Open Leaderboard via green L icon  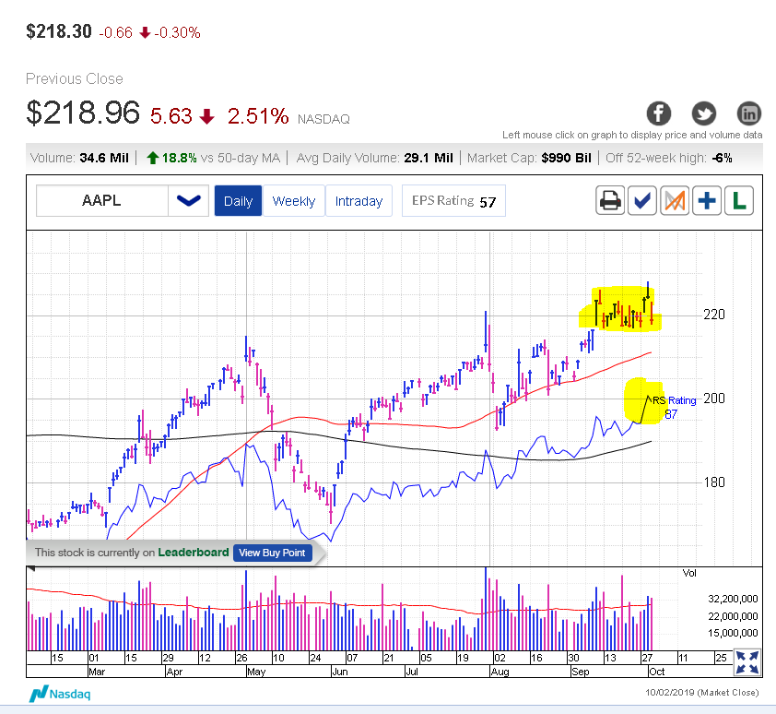pyautogui.click(x=738, y=200)
